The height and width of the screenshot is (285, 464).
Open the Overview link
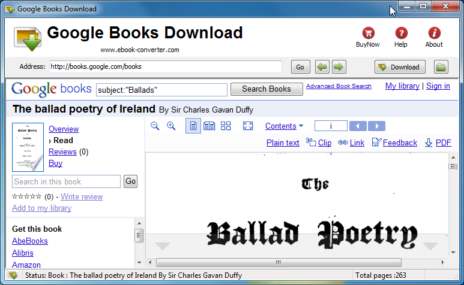click(x=64, y=129)
